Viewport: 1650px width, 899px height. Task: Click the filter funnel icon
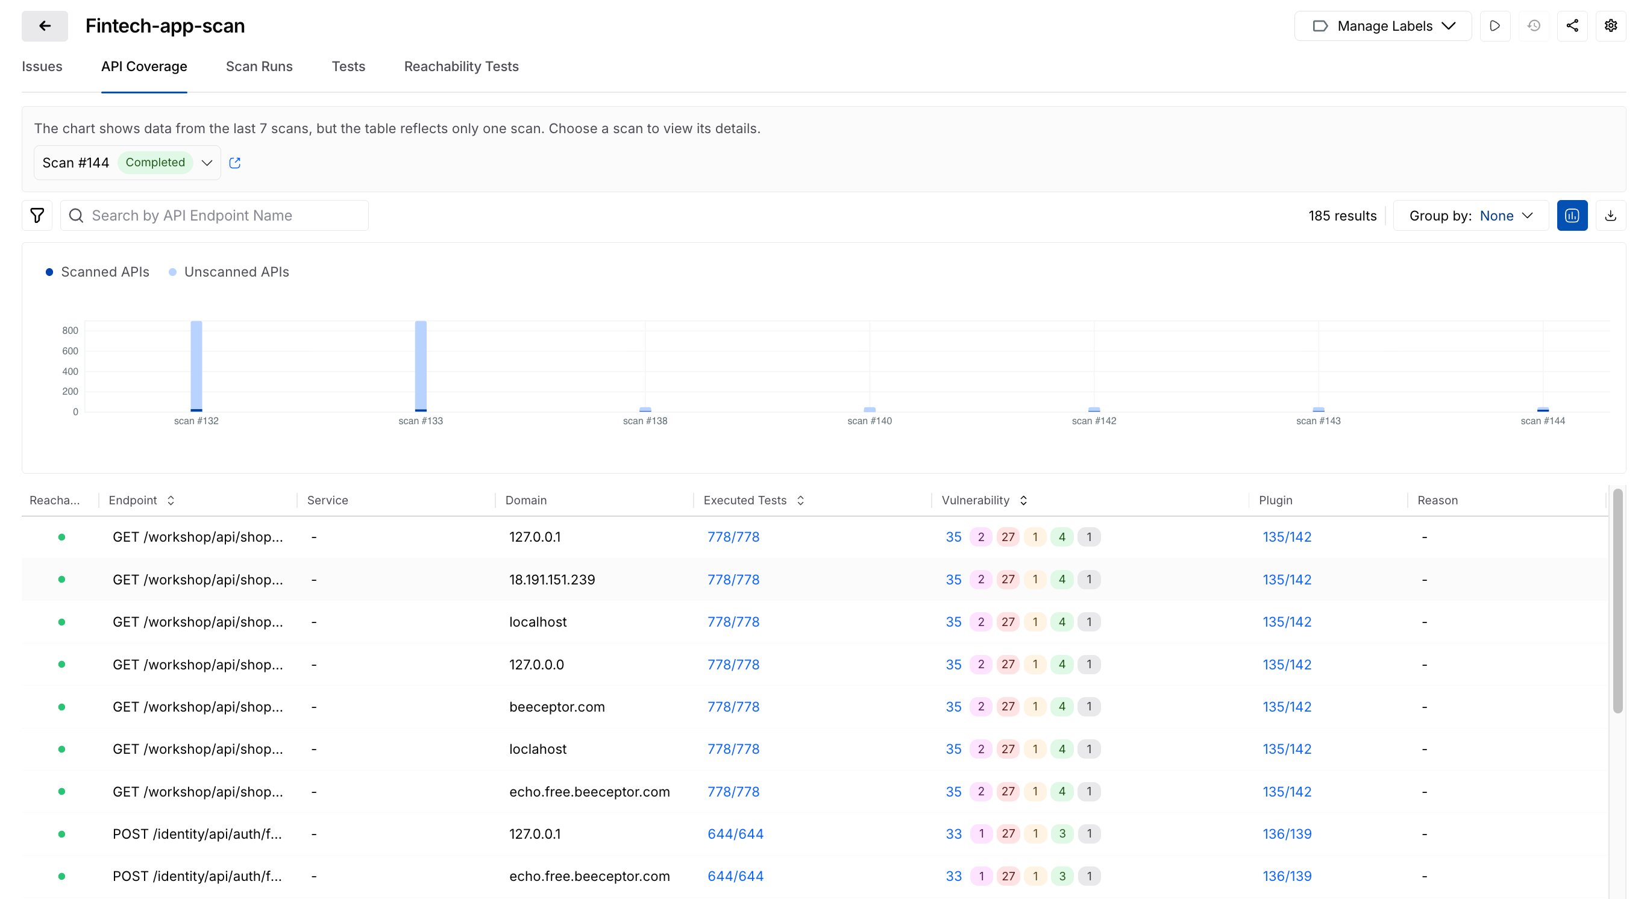(x=37, y=215)
